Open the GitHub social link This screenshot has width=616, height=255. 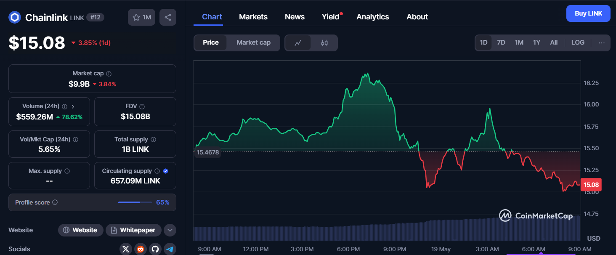155,249
